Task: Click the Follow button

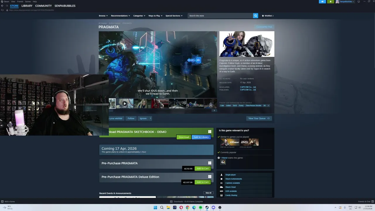Action: (131, 118)
